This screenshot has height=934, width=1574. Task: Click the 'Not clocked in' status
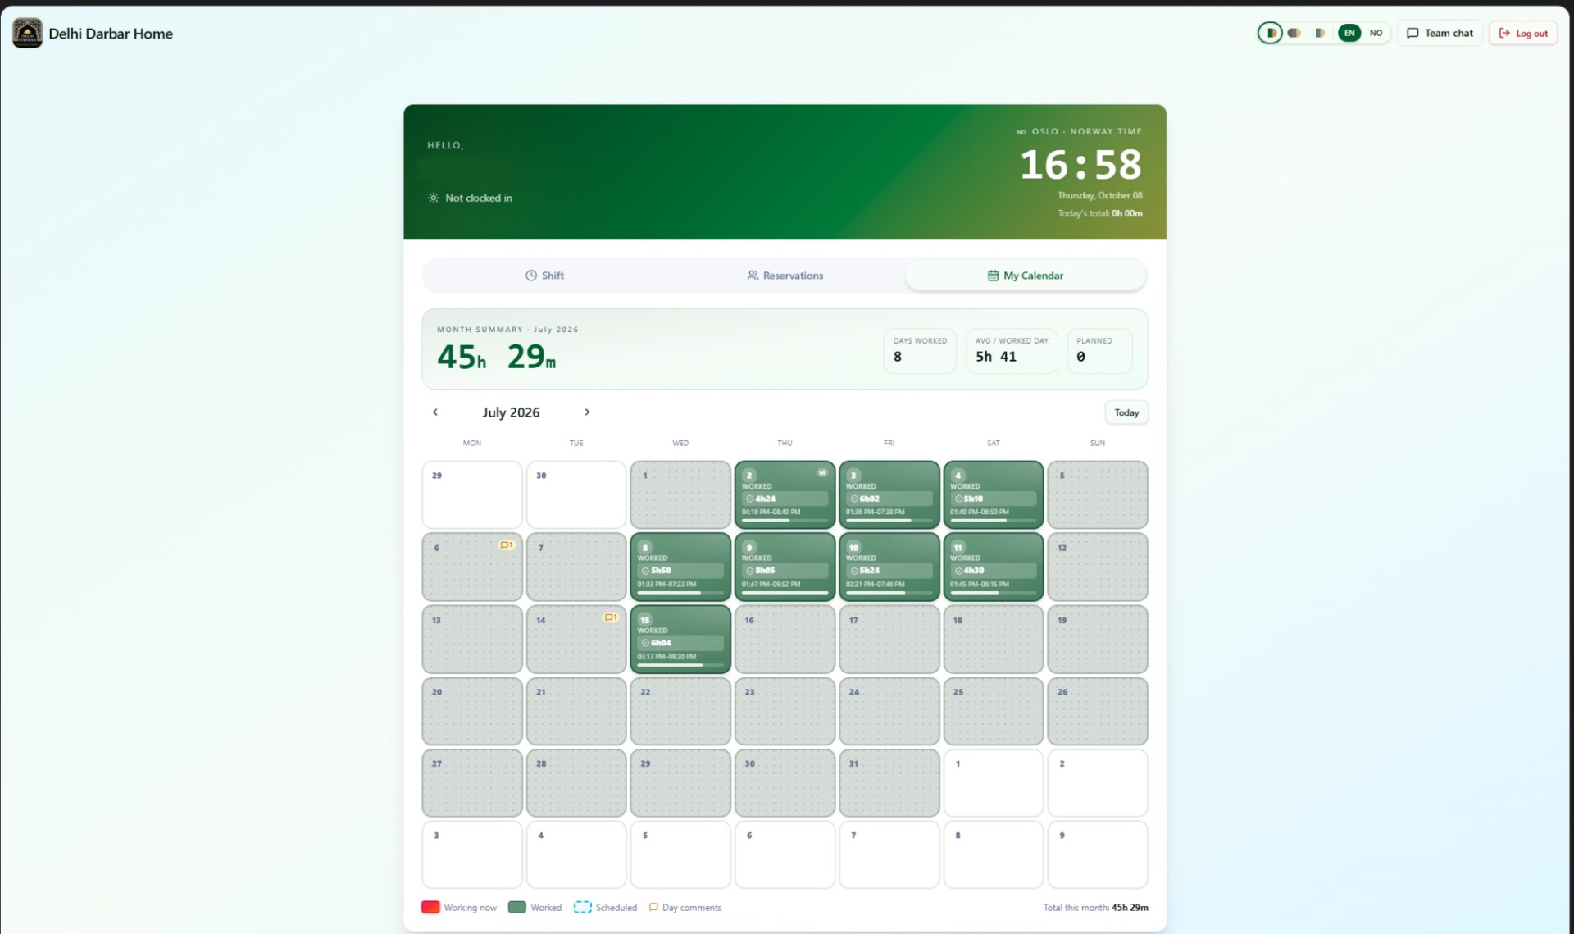470,198
